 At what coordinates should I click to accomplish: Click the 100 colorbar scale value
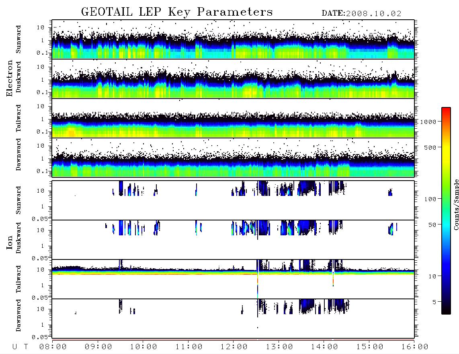[430, 199]
